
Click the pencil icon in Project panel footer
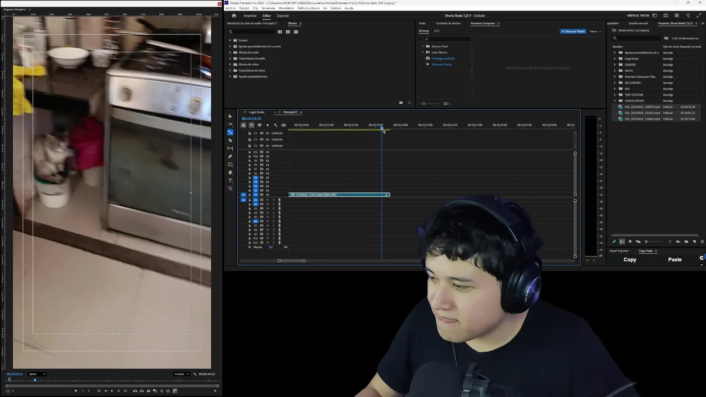pos(614,242)
